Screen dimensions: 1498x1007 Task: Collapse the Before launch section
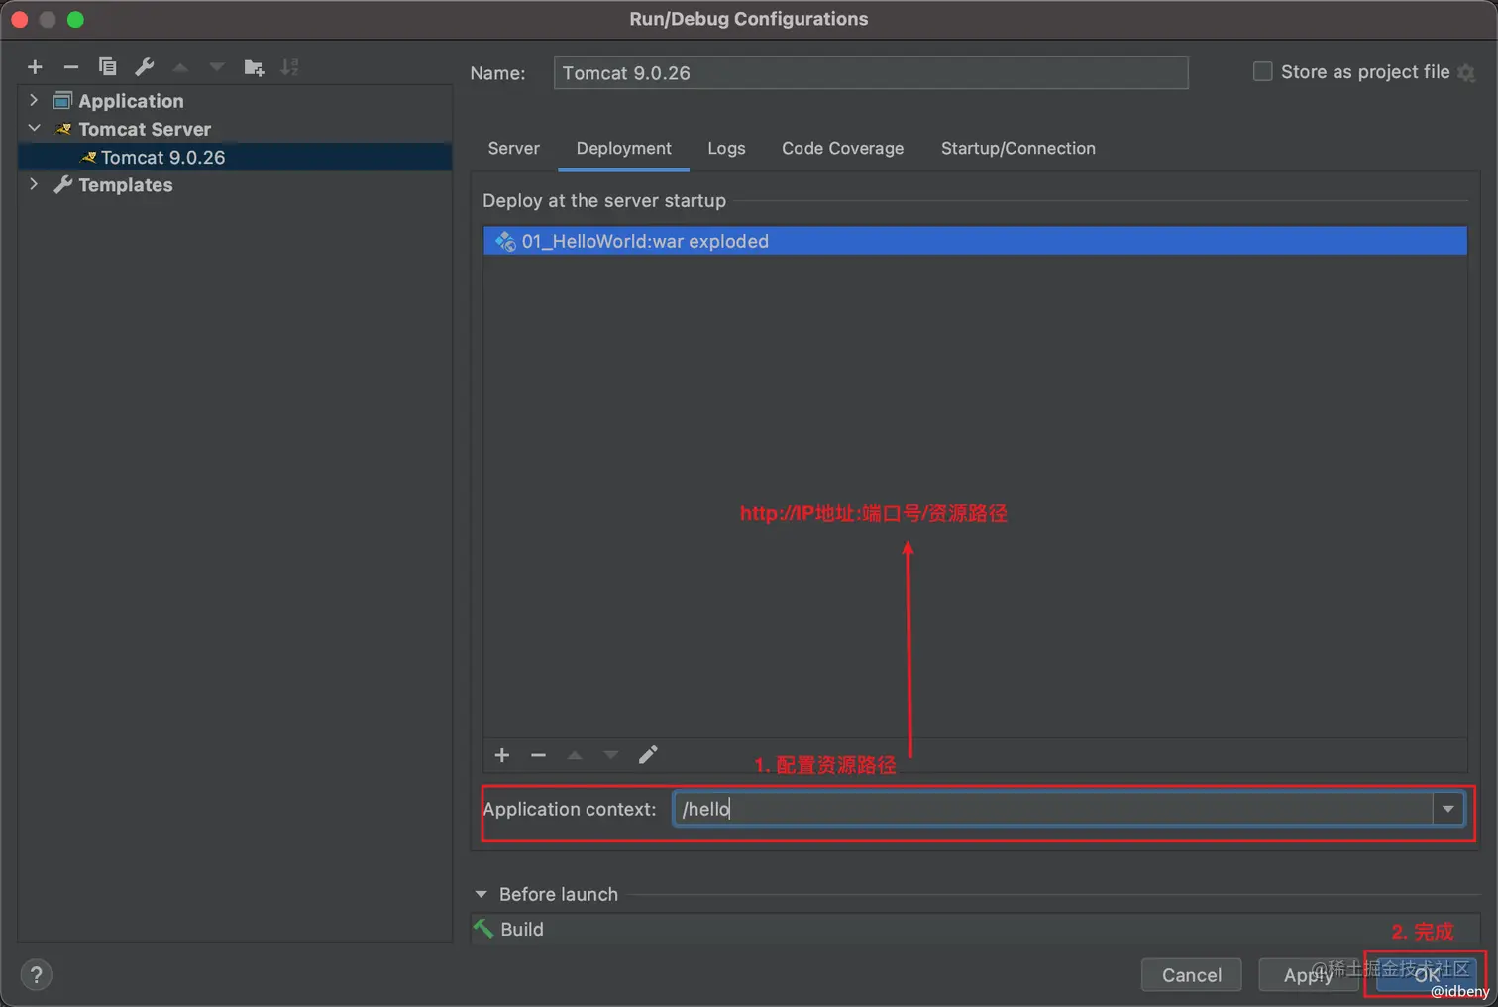pos(481,894)
